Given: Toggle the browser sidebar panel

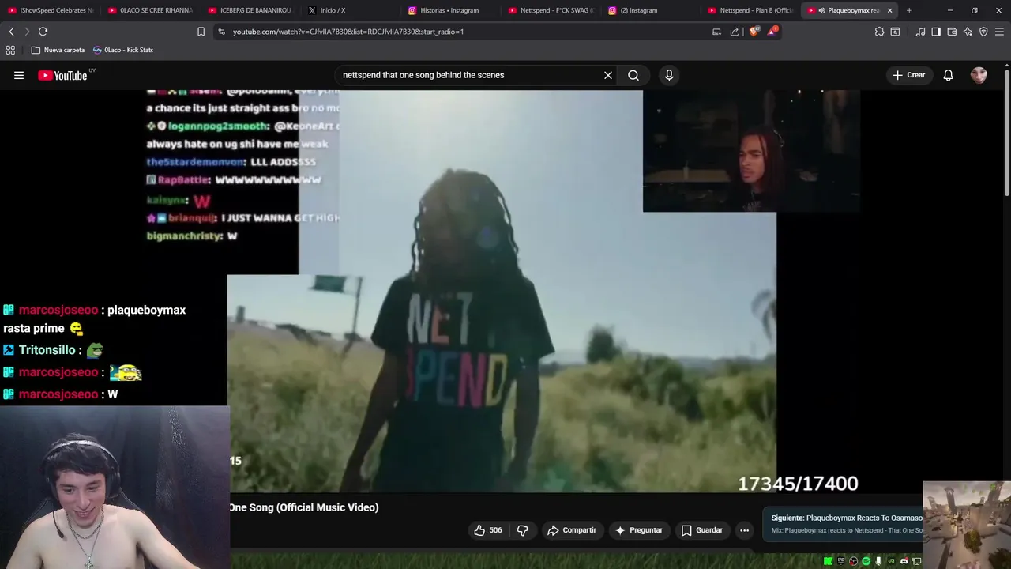Looking at the screenshot, I should [936, 32].
